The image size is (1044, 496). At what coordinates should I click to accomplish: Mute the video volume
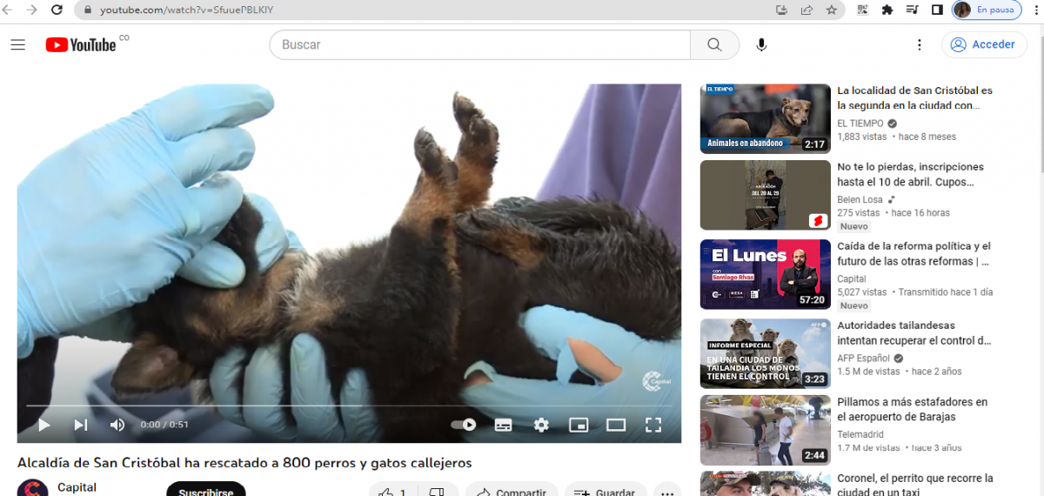pyautogui.click(x=117, y=425)
